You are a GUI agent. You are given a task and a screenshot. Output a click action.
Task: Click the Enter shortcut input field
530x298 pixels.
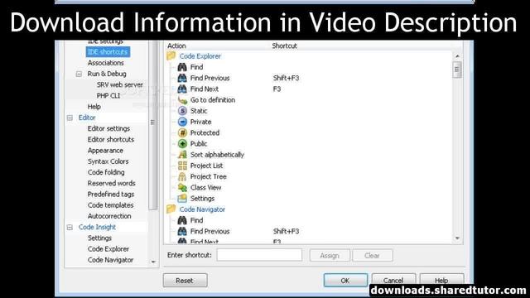(x=259, y=255)
